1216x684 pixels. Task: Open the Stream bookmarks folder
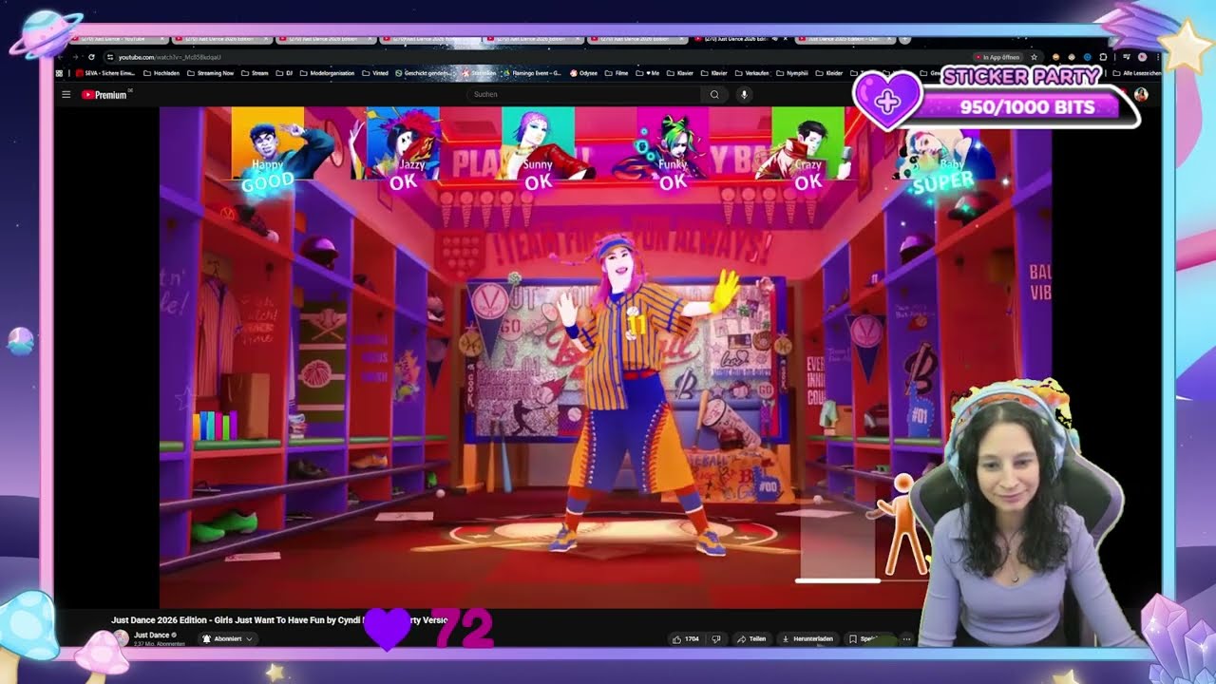pyautogui.click(x=255, y=73)
